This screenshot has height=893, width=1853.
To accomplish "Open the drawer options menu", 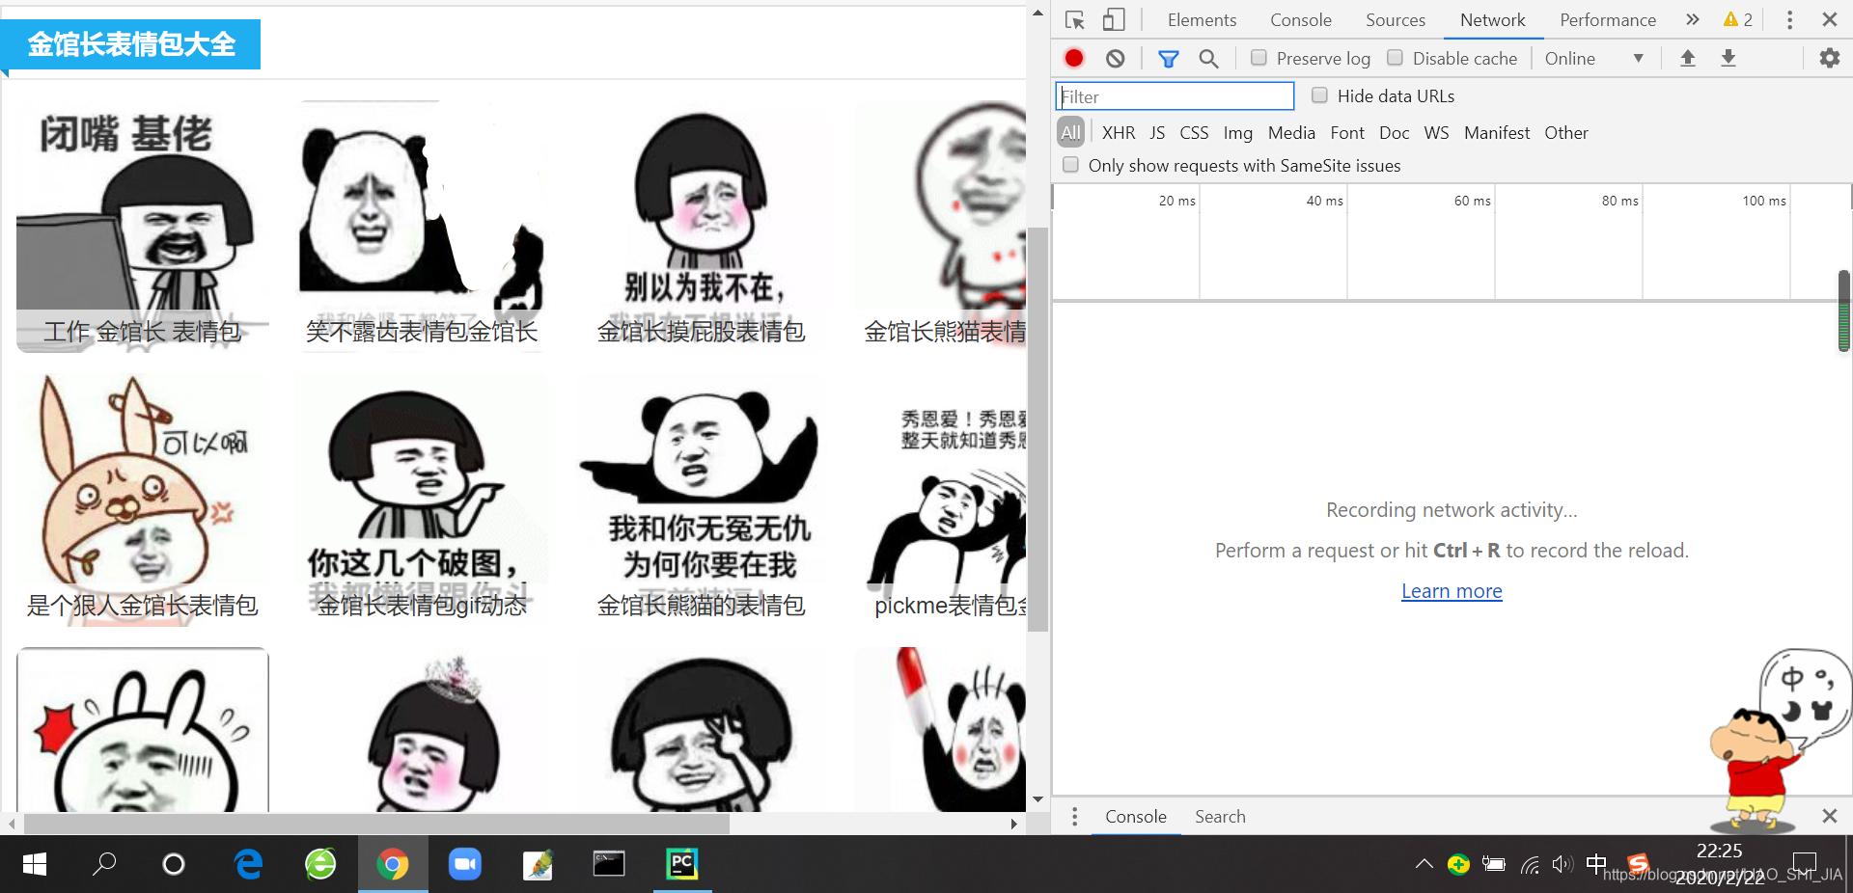I will (x=1074, y=816).
